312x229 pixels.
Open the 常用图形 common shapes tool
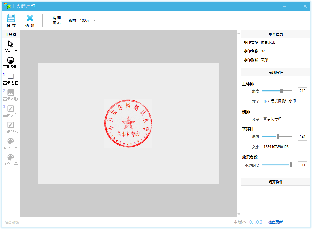point(11,60)
